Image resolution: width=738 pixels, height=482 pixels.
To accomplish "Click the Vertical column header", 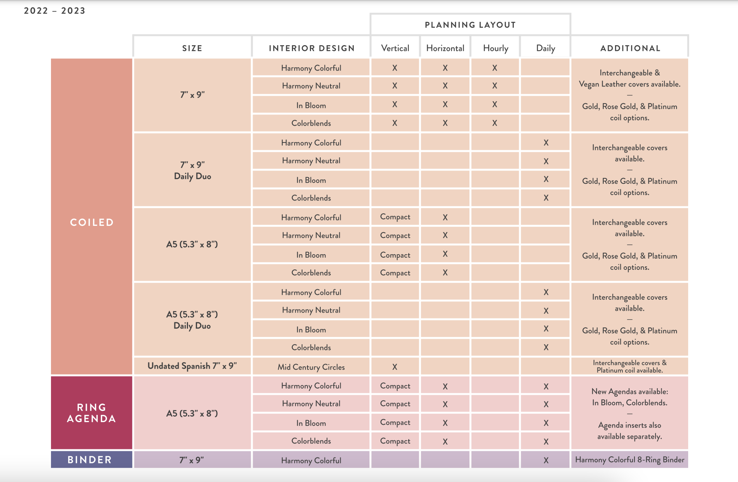I will coord(395,48).
